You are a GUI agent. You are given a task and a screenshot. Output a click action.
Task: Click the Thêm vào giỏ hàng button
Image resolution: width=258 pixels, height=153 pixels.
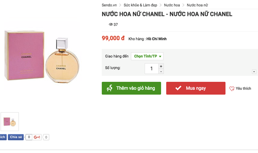coord(131,88)
